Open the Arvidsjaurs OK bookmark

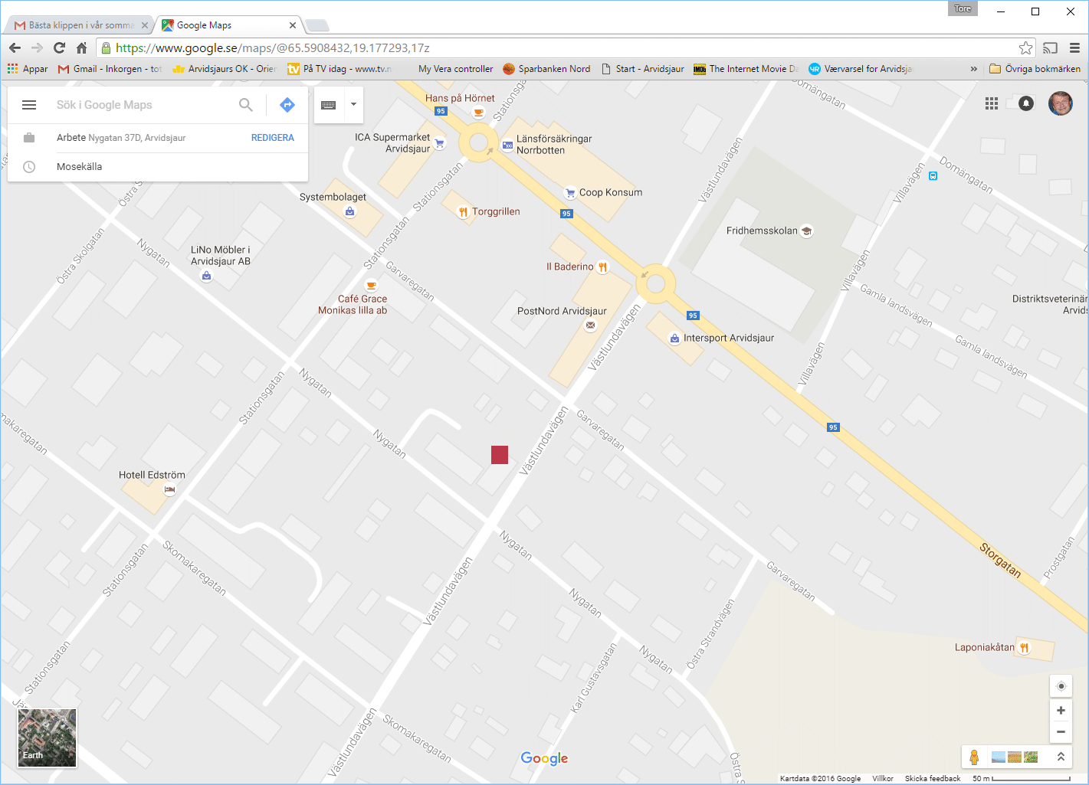[225, 69]
